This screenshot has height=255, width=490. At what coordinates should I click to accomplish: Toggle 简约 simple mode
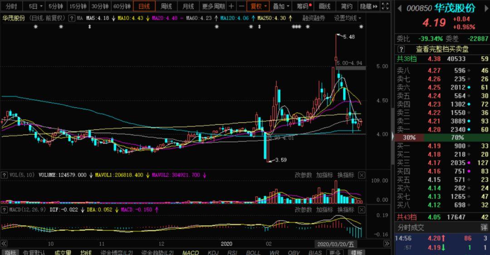point(347,6)
